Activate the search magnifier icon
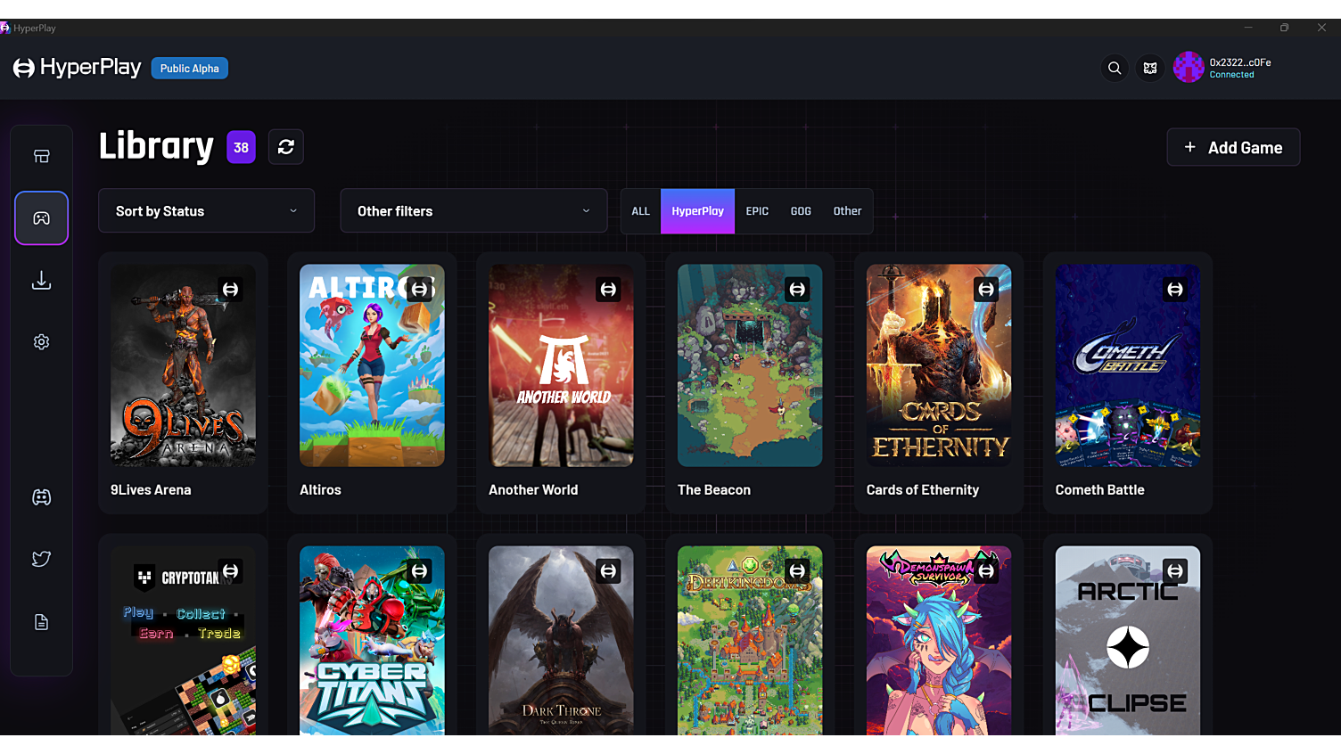The image size is (1341, 754). (x=1115, y=67)
